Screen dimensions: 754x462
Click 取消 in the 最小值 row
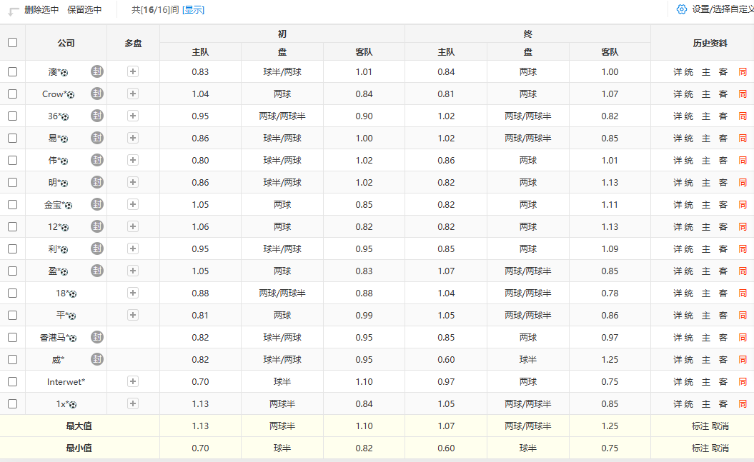pyautogui.click(x=720, y=448)
